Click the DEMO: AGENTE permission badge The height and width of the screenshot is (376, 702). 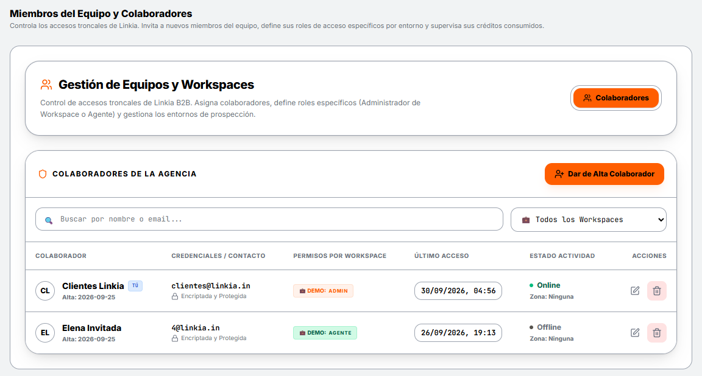(x=325, y=333)
